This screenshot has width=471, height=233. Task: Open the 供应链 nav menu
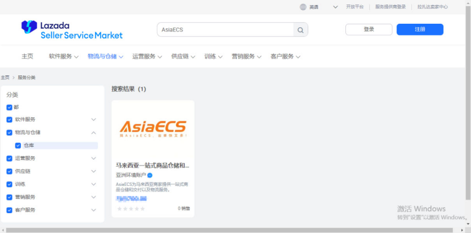click(184, 56)
